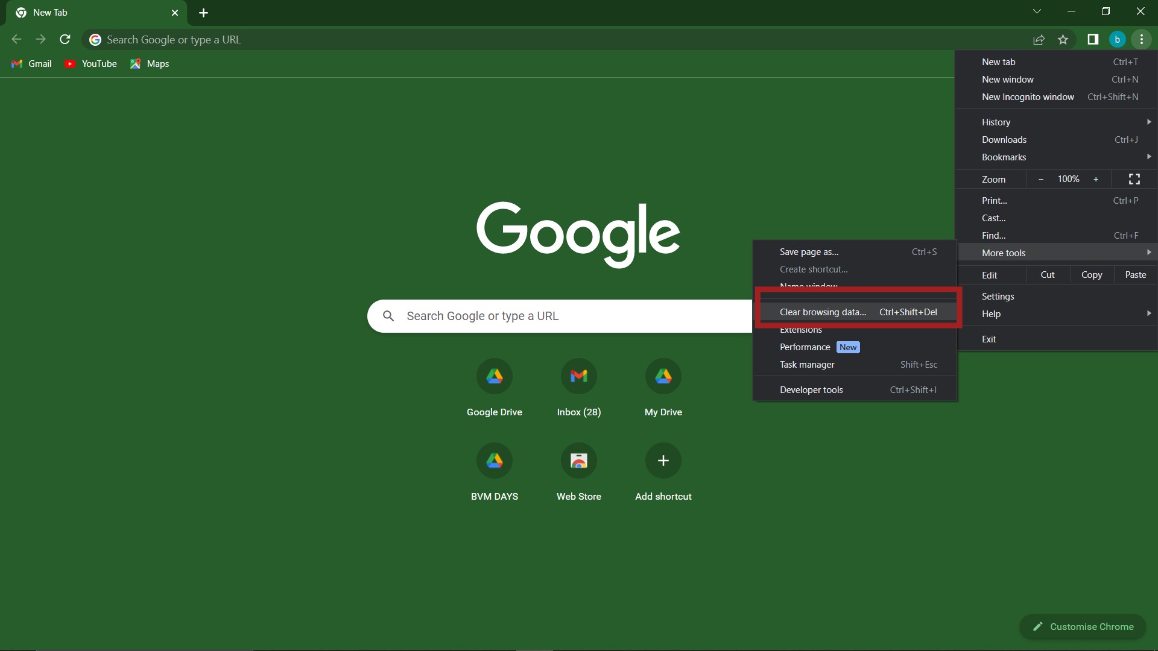Click the search magnifier icon in search box
This screenshot has height=651, width=1158.
388,316
